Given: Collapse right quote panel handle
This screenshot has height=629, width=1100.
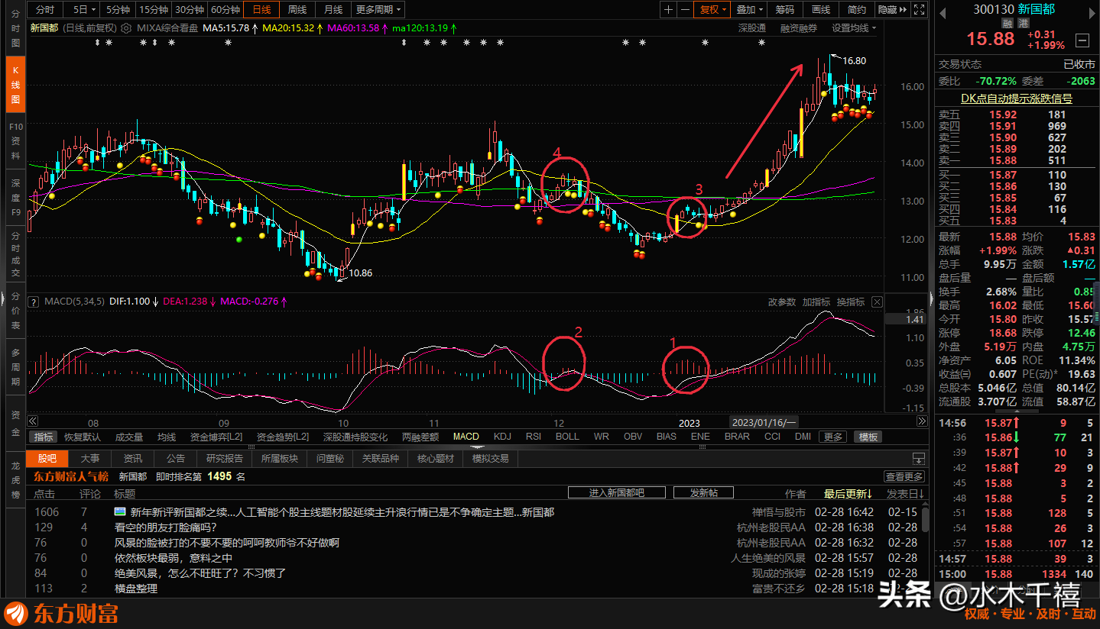Looking at the screenshot, I should tap(931, 297).
